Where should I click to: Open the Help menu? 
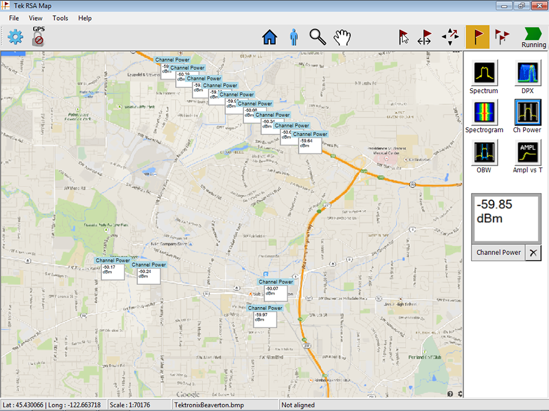(85, 18)
